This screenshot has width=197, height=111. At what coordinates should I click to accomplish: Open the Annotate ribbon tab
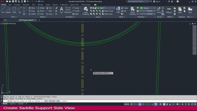point(17,5)
